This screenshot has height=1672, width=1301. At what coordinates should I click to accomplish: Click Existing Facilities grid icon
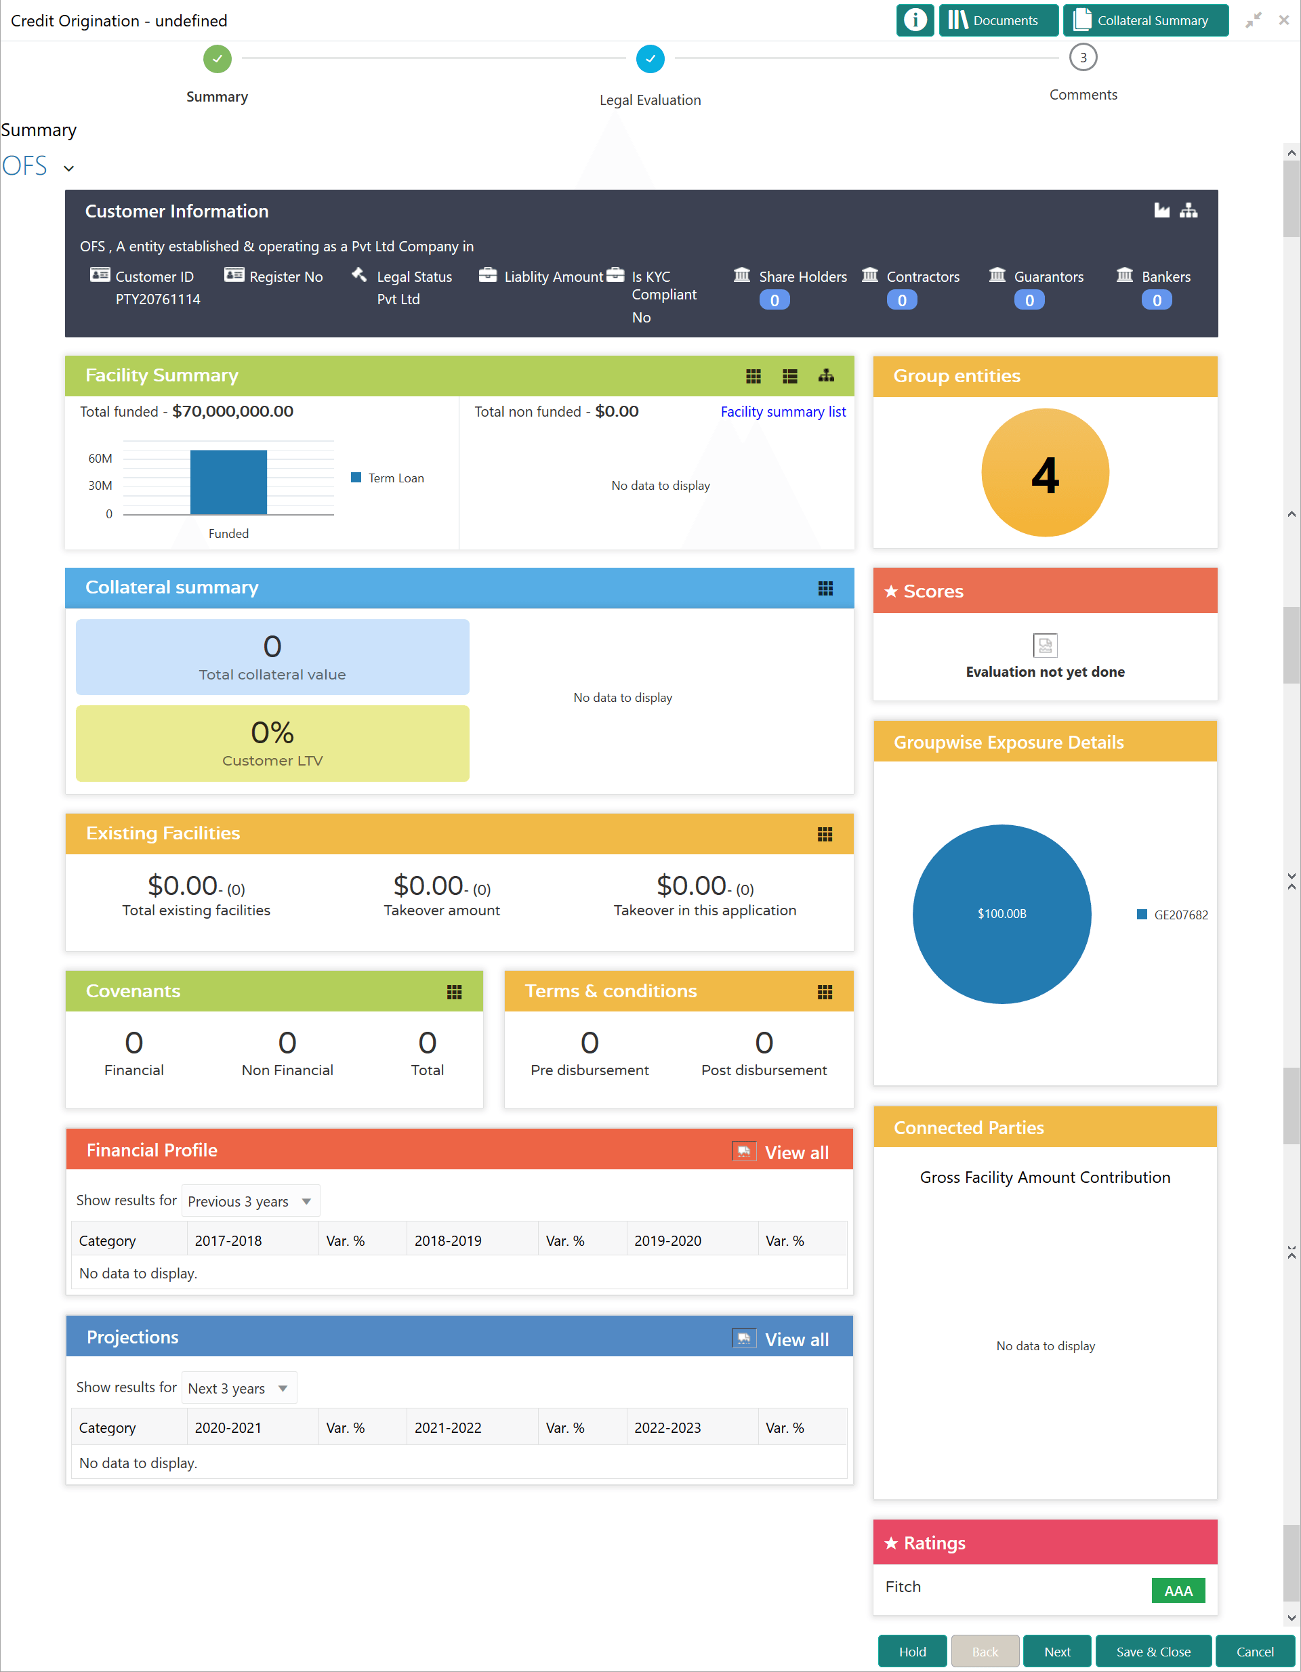tap(824, 834)
